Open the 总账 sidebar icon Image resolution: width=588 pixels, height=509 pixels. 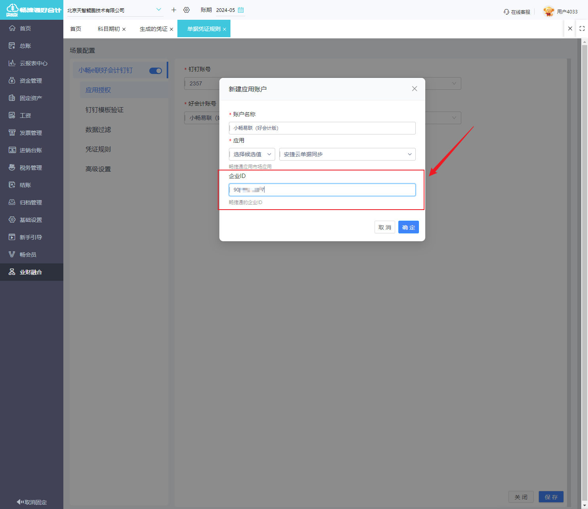coord(12,46)
